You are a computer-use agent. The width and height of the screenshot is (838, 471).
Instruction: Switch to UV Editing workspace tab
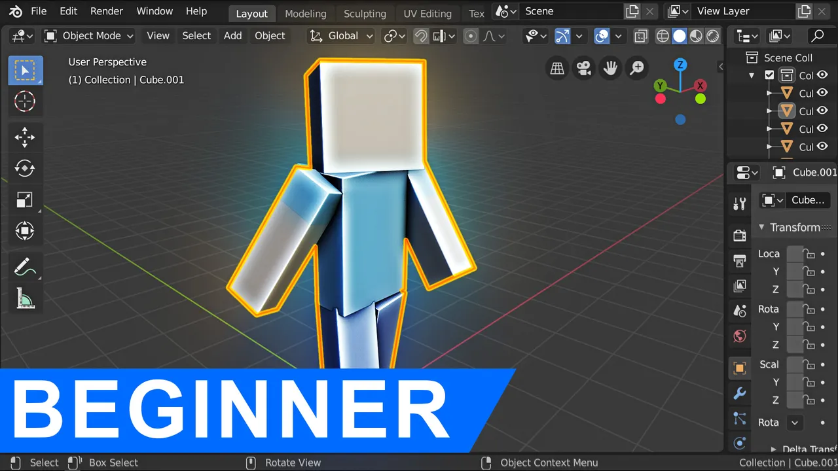(x=428, y=14)
